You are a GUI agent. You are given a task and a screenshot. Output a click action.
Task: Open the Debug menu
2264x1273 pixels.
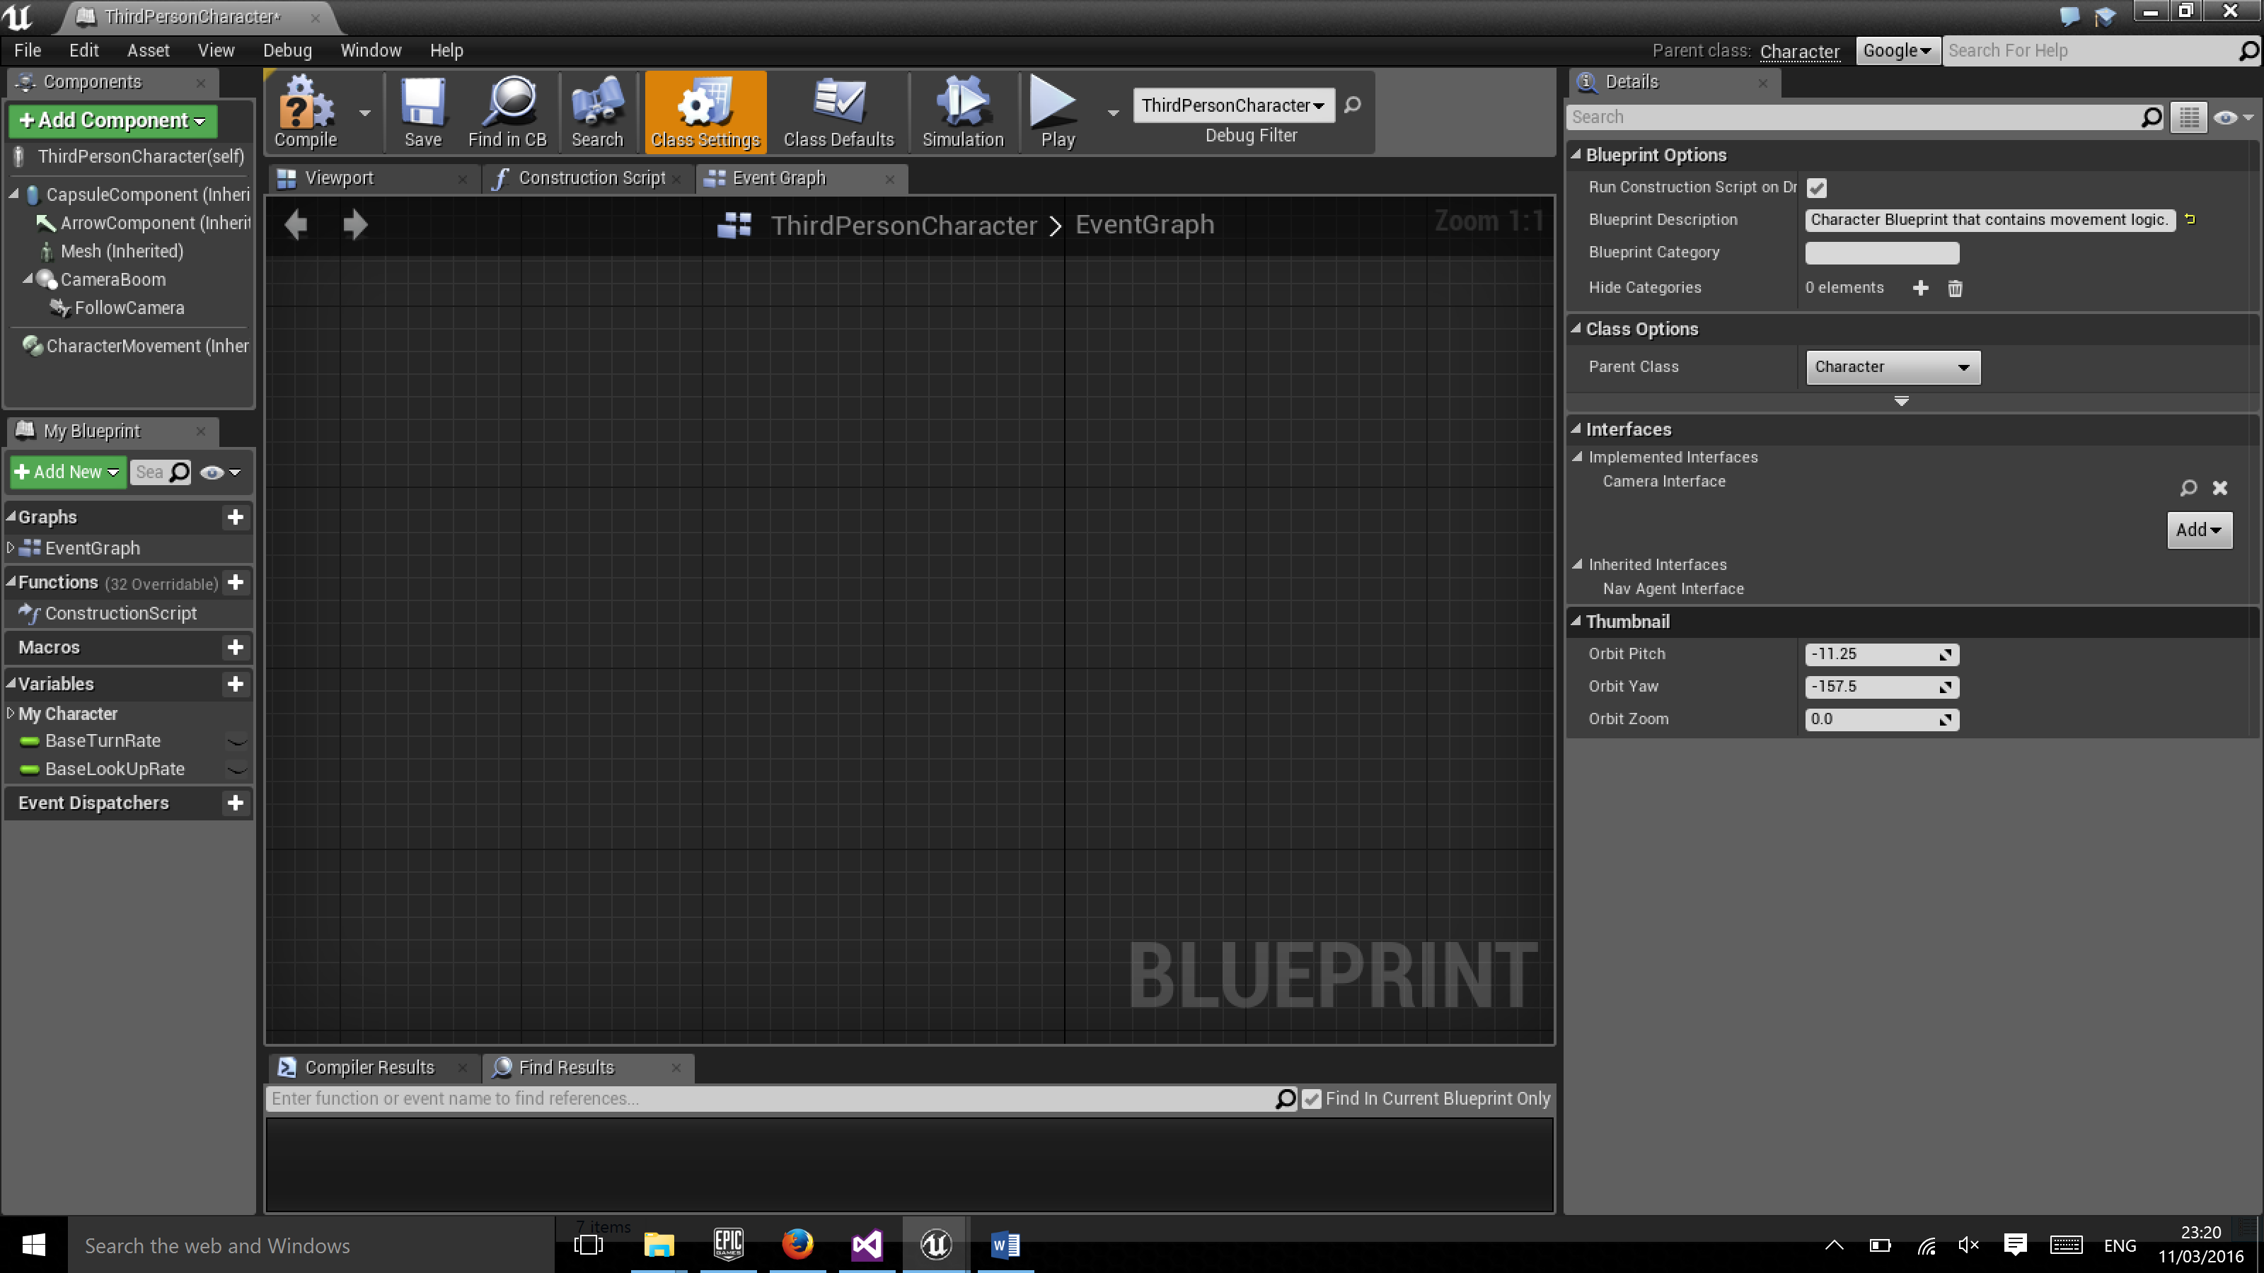287,50
